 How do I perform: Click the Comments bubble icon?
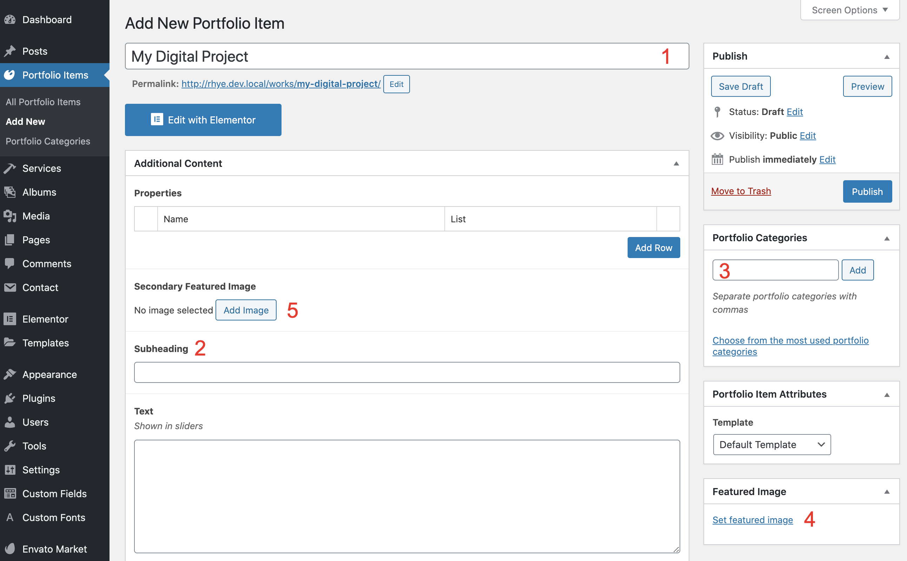tap(10, 263)
